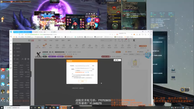Expand the fifth navigation item's dropdown

coord(63,40)
